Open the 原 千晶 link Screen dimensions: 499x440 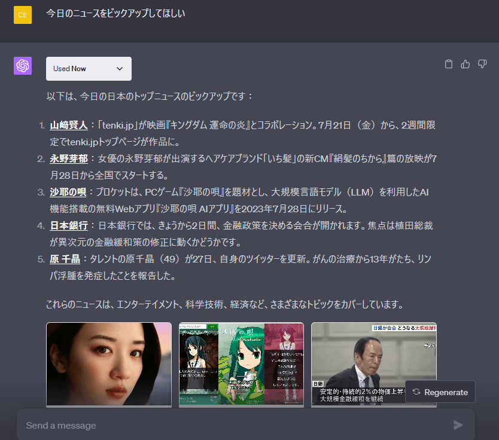point(65,259)
